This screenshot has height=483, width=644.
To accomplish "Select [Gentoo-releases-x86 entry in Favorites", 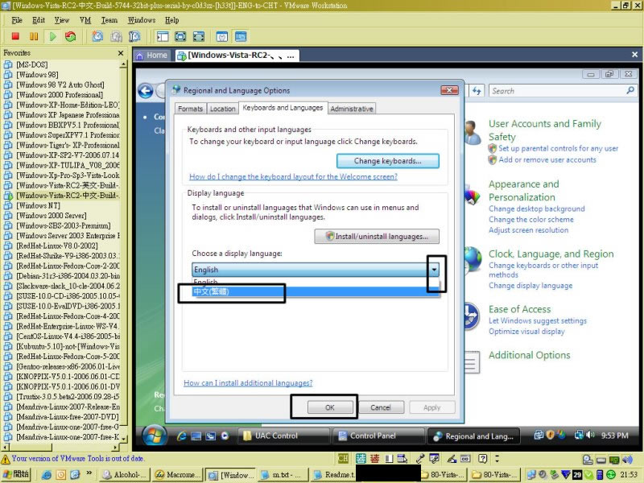I will click(x=68, y=366).
